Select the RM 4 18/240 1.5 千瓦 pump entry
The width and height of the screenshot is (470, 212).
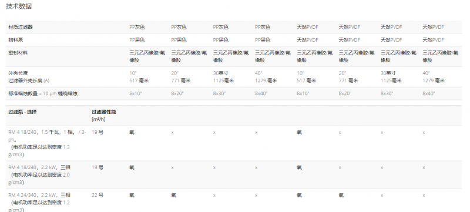tap(47, 143)
